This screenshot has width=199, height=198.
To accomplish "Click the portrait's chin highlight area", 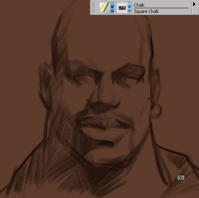I will pos(103,155).
